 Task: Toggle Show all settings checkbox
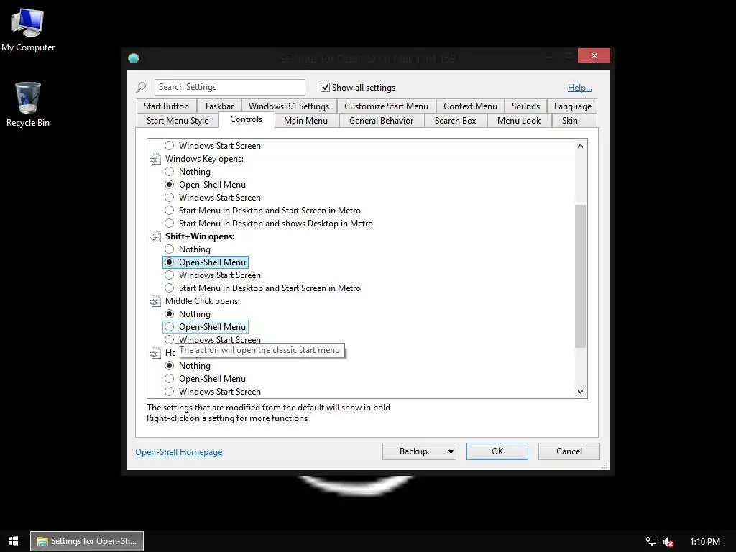click(x=325, y=87)
